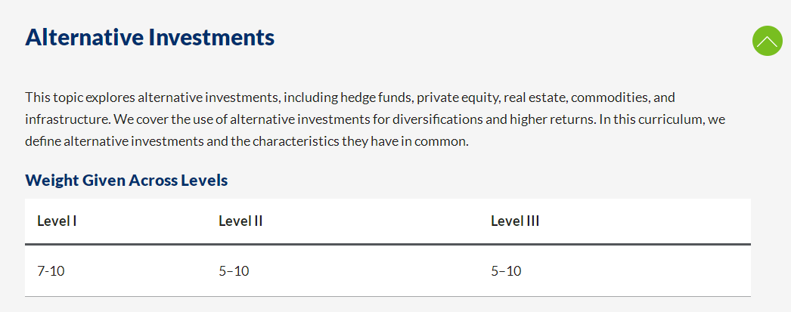Click the Alternative Investments heading
This screenshot has height=312, width=791.
pyautogui.click(x=150, y=38)
